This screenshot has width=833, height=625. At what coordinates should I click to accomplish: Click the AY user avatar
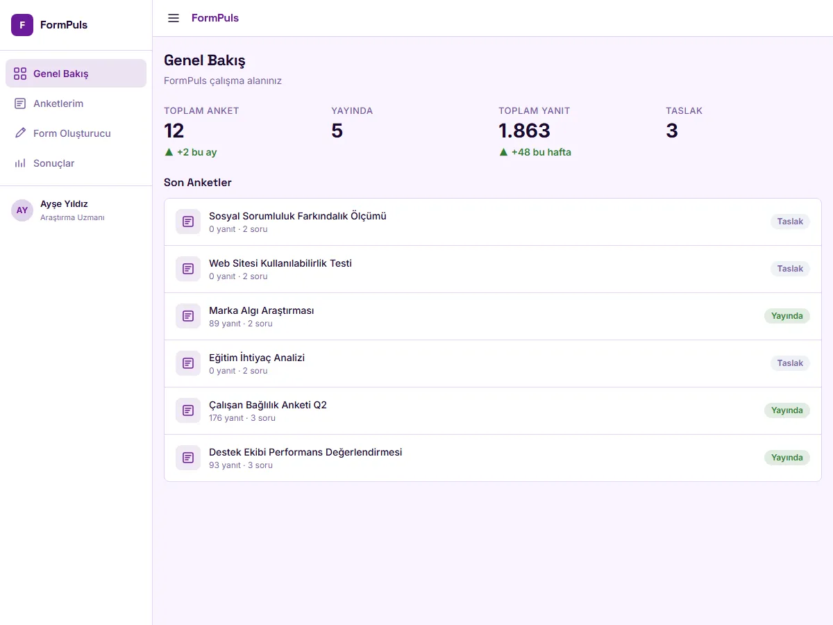[22, 210]
